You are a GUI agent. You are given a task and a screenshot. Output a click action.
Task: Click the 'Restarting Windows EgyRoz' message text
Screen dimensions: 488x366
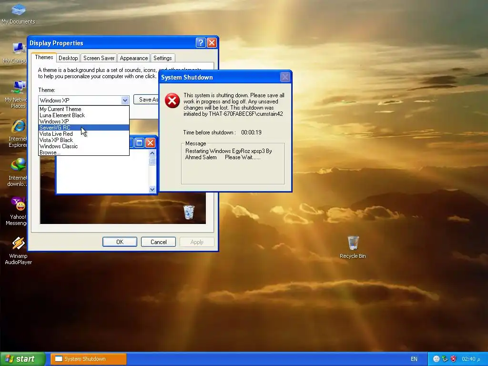pos(229,154)
